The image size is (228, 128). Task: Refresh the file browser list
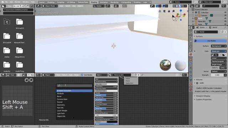(x=24, y=6)
